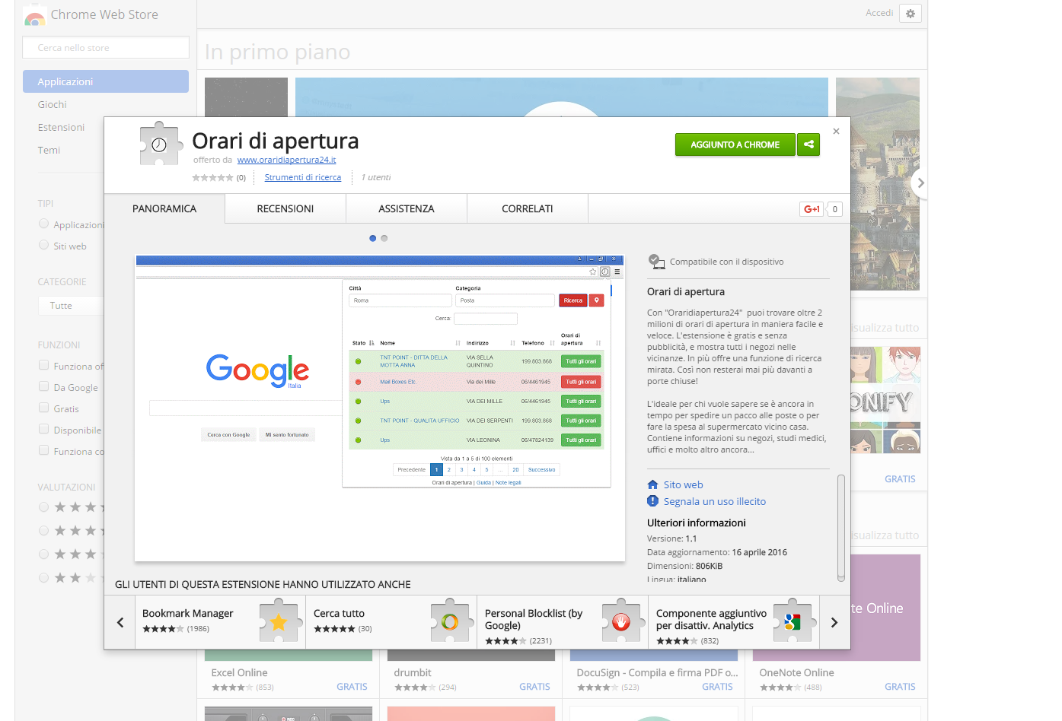Screen dimensions: 1062x721
Task: Select Estensioni in the sidebar
Action: (x=62, y=127)
